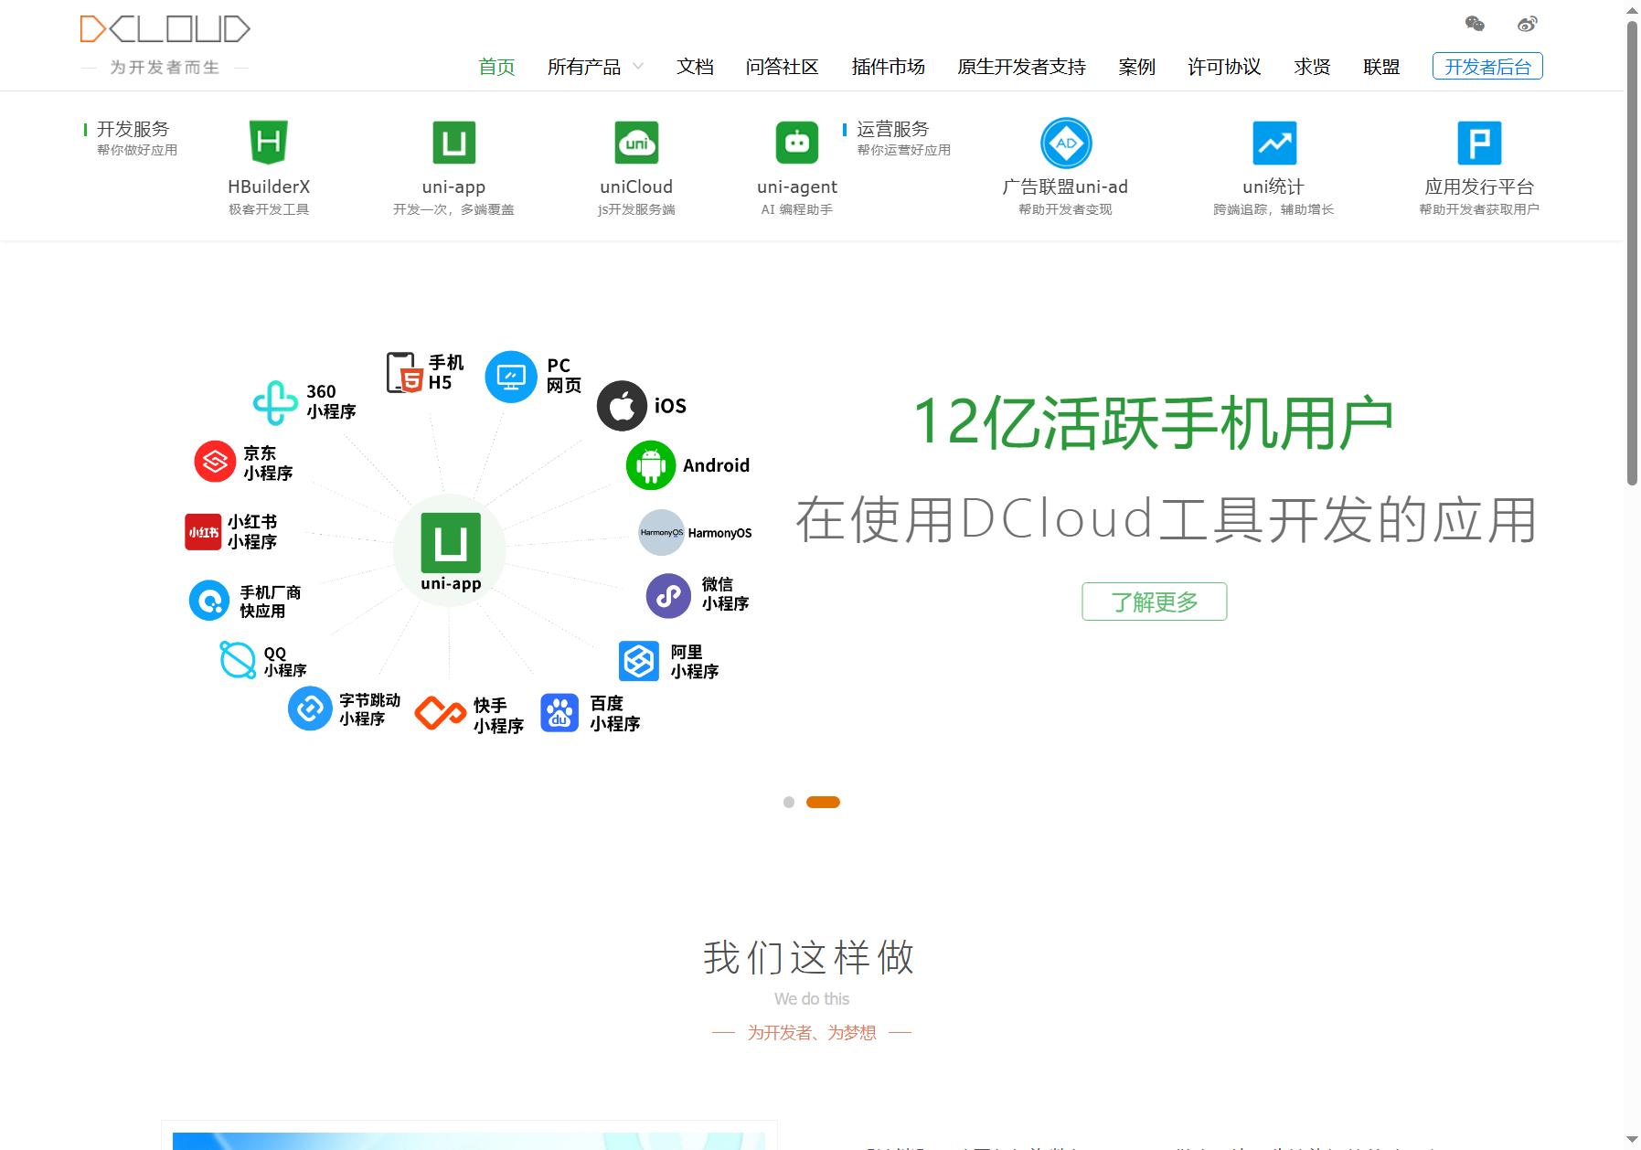
Task: Open the HBuilderX product icon
Action: (269, 143)
